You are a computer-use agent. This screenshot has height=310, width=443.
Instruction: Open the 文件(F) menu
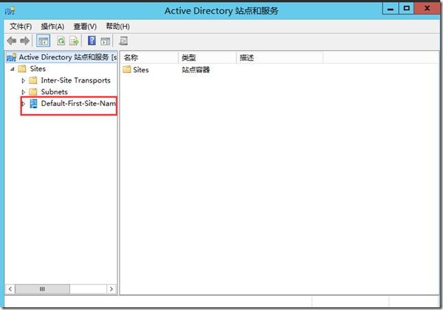click(x=21, y=27)
